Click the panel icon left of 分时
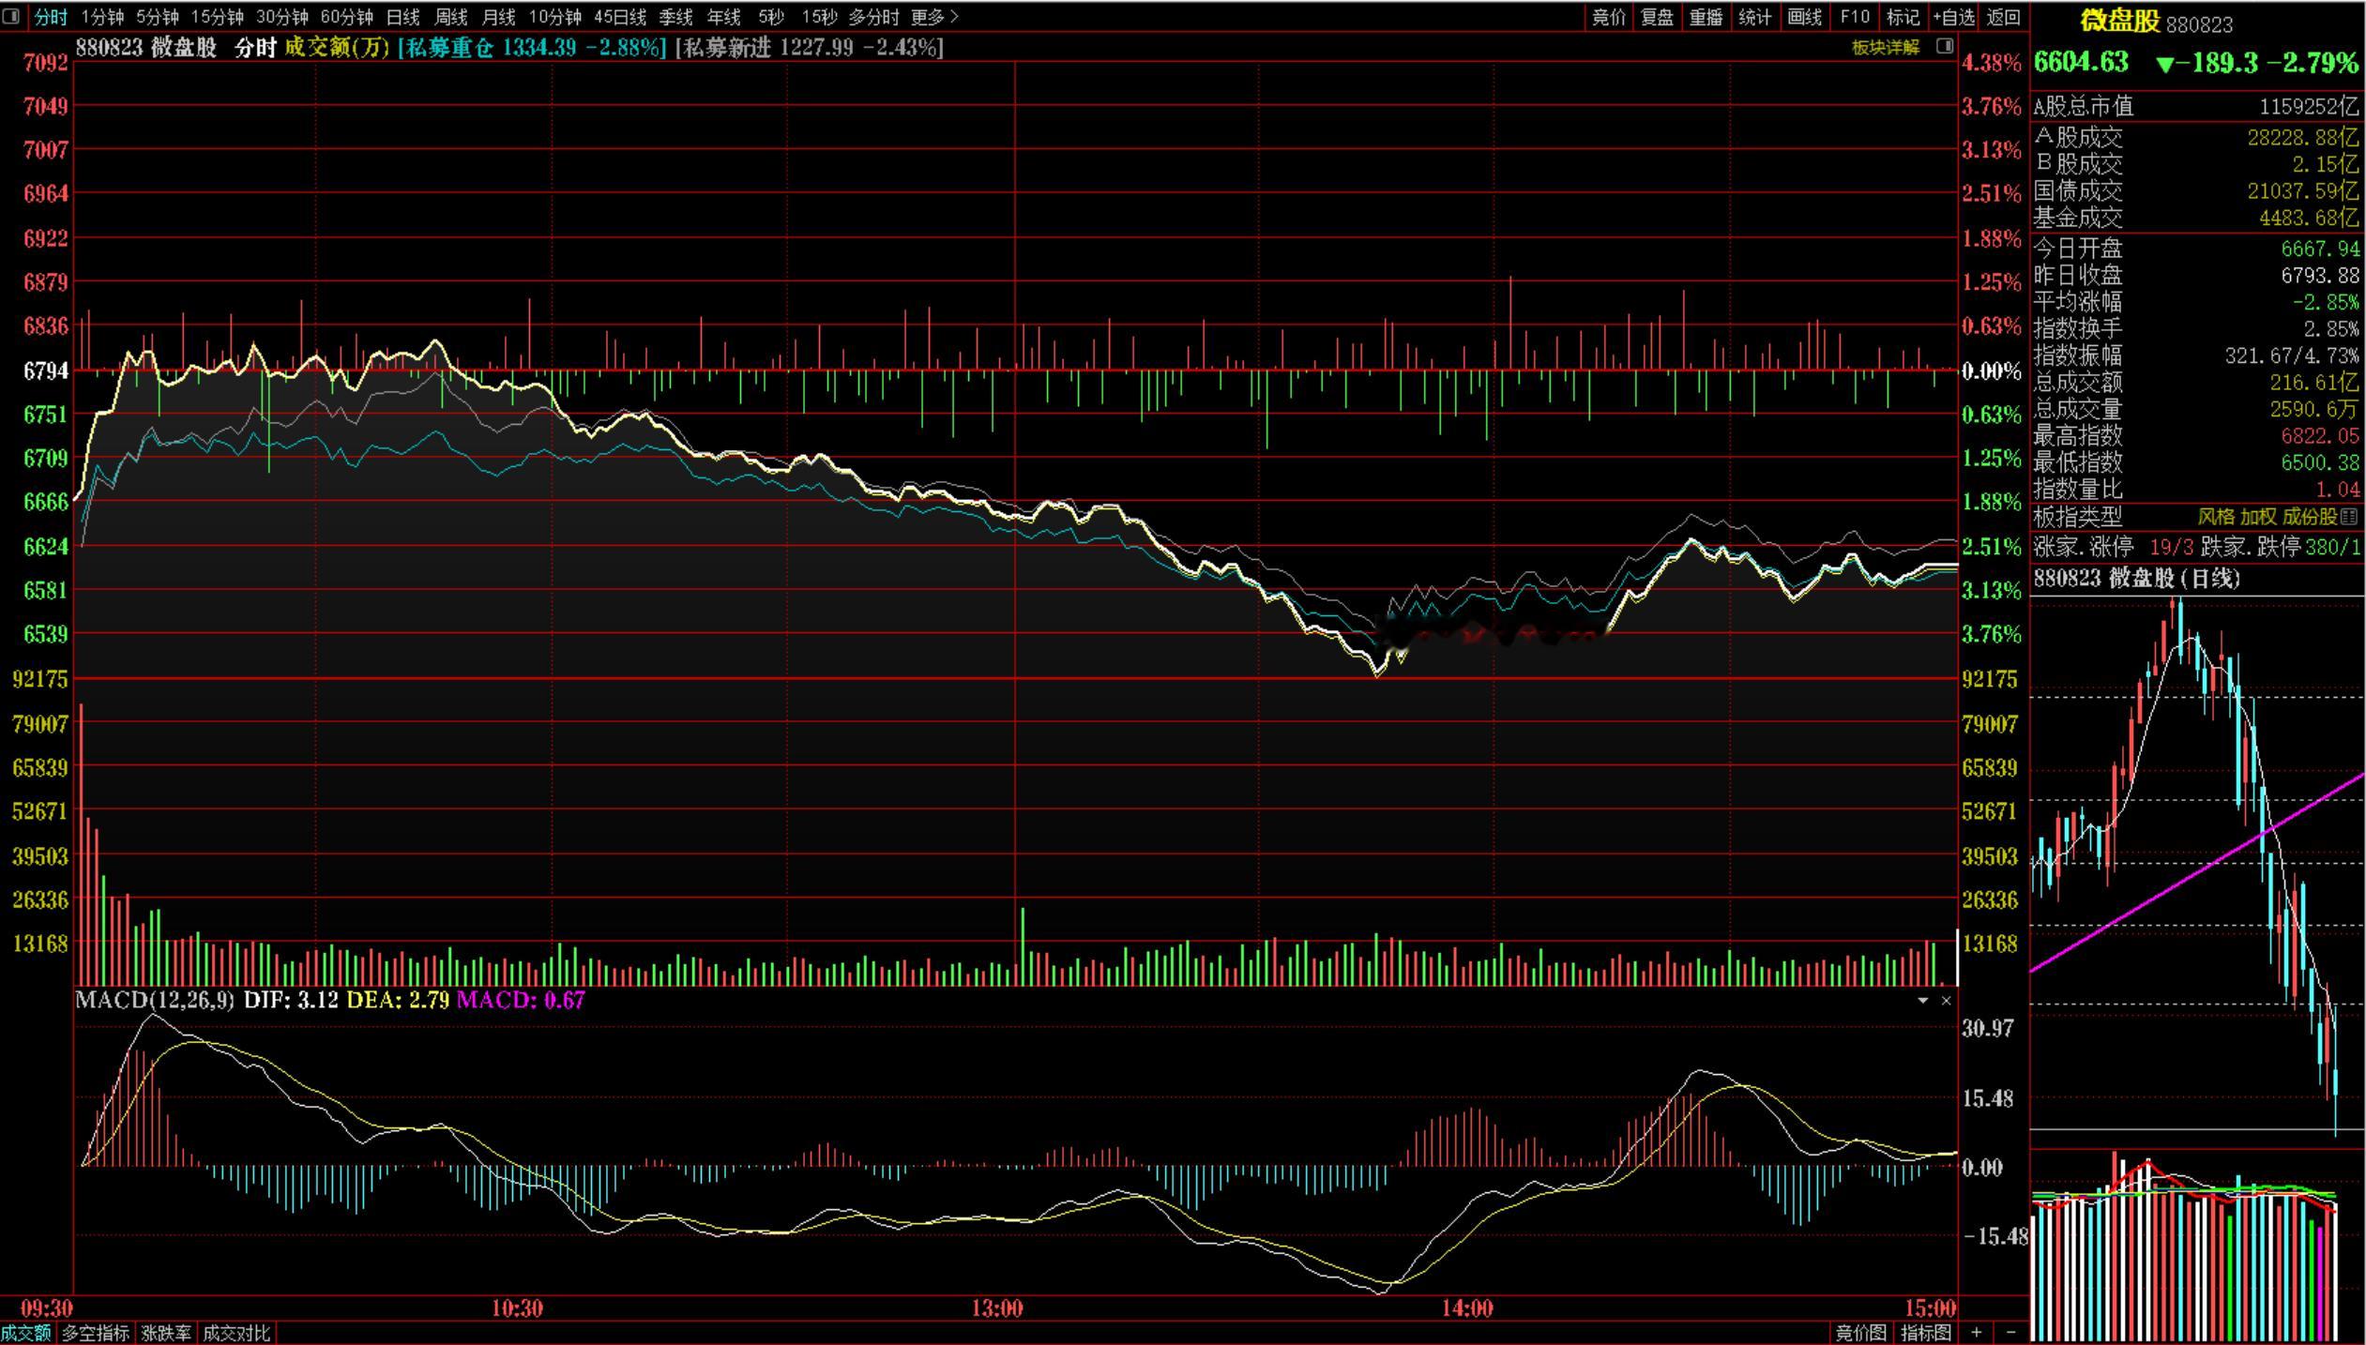This screenshot has height=1345, width=2366. [11, 16]
